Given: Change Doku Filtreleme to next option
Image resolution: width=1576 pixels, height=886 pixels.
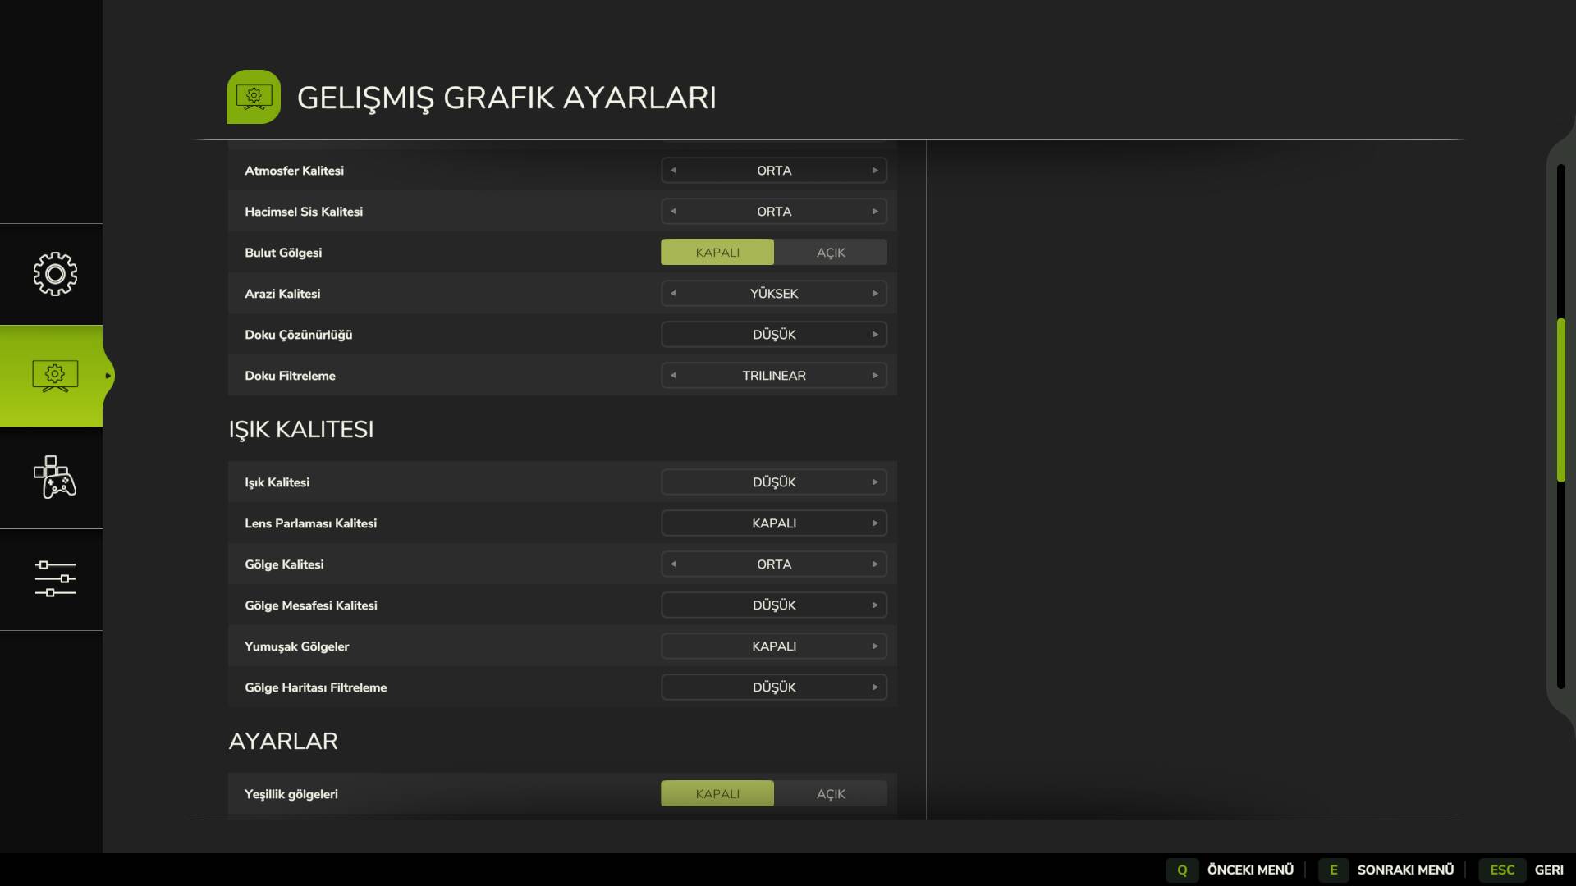Looking at the screenshot, I should (x=875, y=376).
